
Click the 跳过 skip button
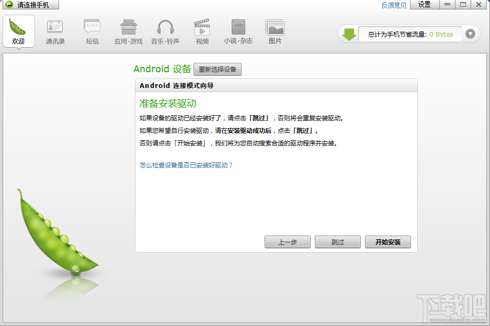(338, 242)
